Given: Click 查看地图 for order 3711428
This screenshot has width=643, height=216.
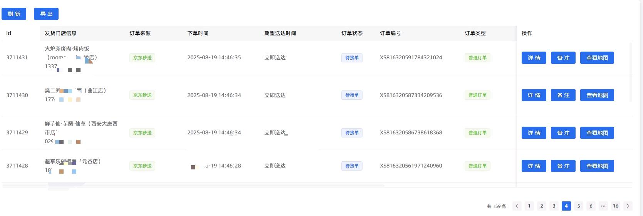Looking at the screenshot, I should pyautogui.click(x=597, y=166).
